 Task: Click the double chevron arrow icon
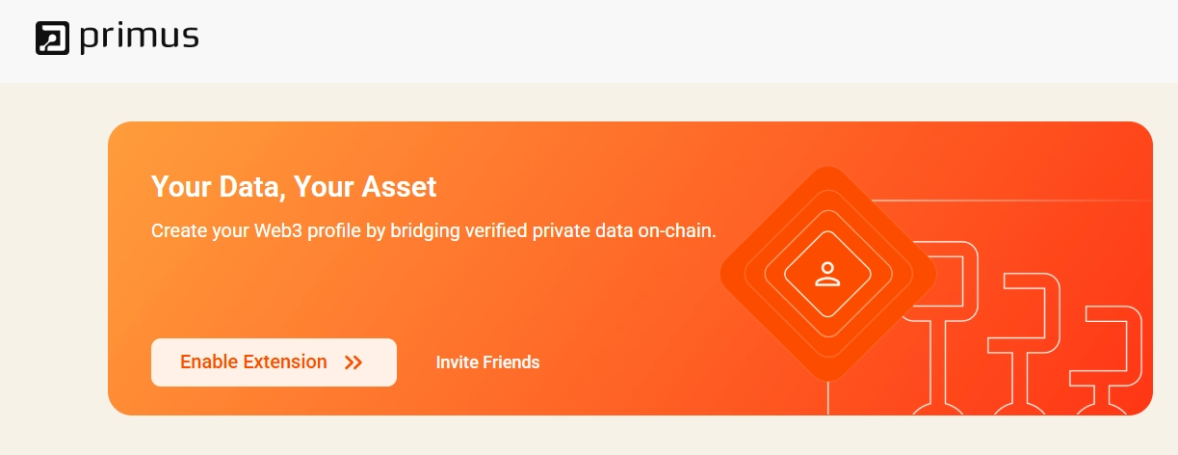pos(353,362)
